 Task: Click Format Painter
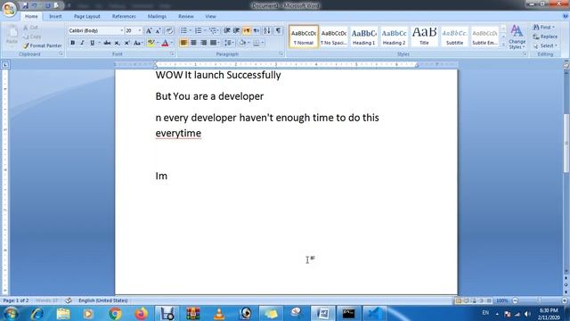(x=42, y=45)
